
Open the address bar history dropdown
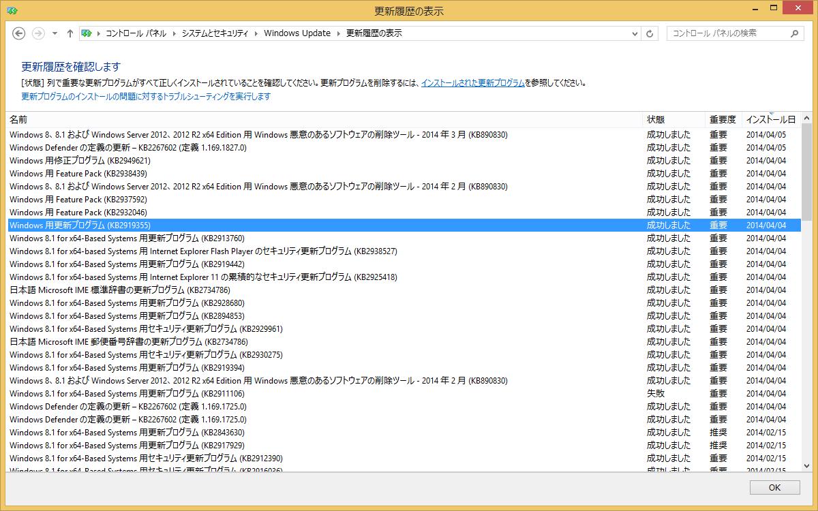click(x=634, y=33)
